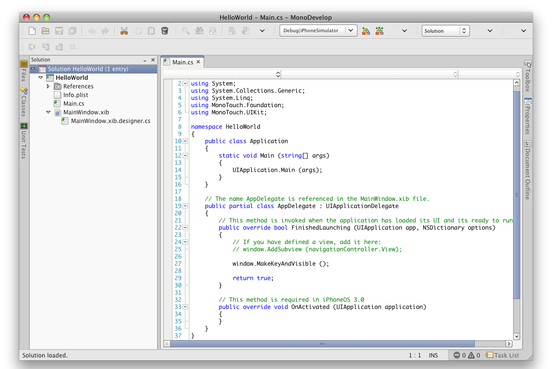Click the 1 : 1 cursor position indicator
Image resolution: width=552 pixels, height=369 pixels.
[x=415, y=356]
